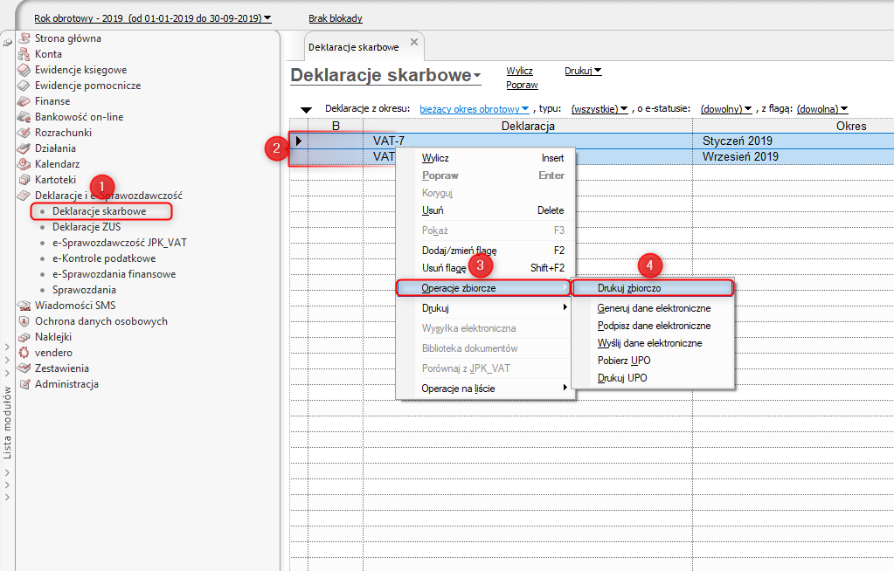Open e-Kontrole podatkowe in the tree

click(x=104, y=258)
